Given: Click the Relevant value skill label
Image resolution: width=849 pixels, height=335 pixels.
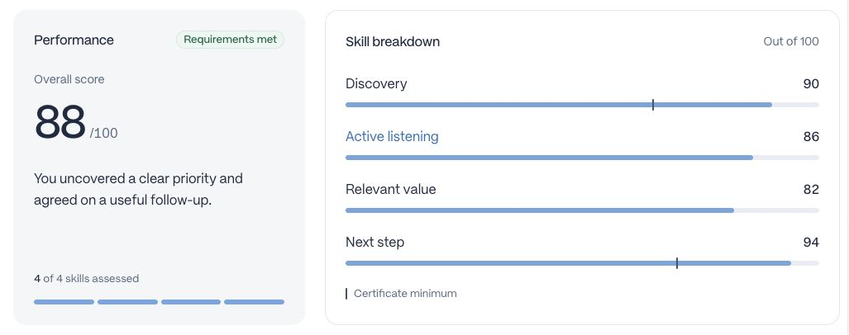Looking at the screenshot, I should click(390, 190).
